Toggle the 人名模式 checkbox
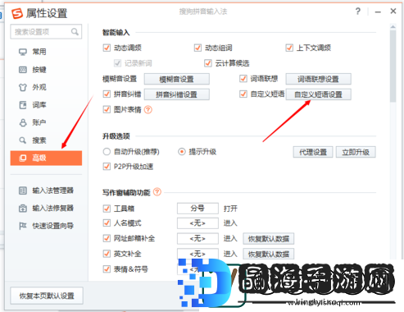The height and width of the screenshot is (312, 404). click(107, 223)
